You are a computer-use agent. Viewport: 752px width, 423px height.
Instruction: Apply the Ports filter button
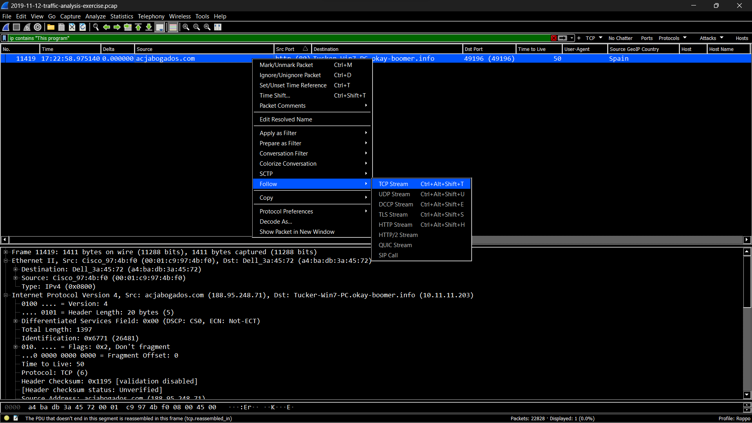[647, 38]
